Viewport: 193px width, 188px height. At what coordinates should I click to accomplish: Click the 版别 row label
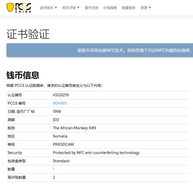point(11,128)
